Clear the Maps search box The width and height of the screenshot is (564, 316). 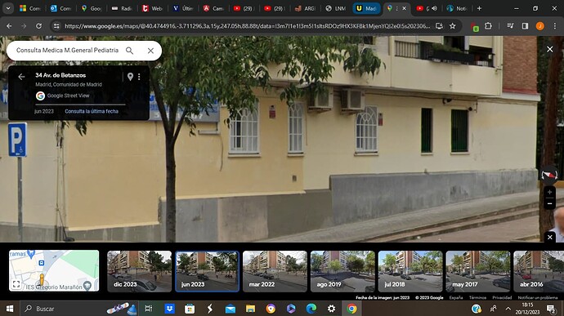(150, 51)
